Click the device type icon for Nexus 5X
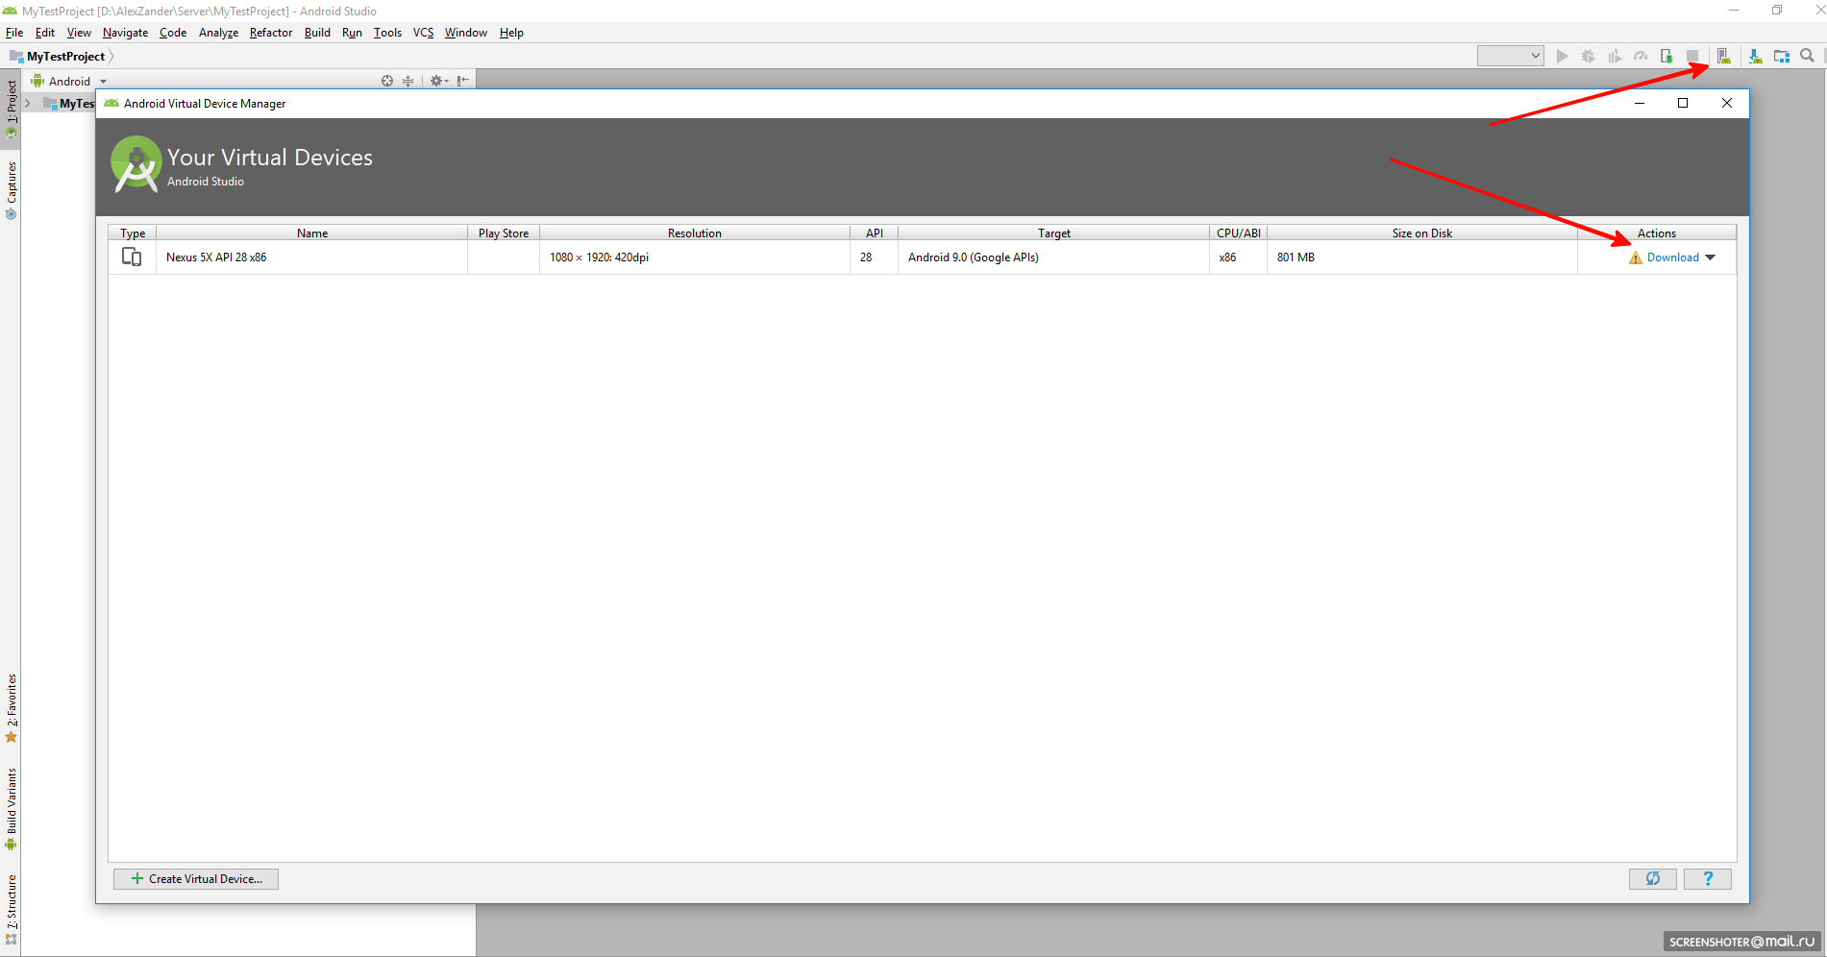The image size is (1827, 957). (132, 258)
